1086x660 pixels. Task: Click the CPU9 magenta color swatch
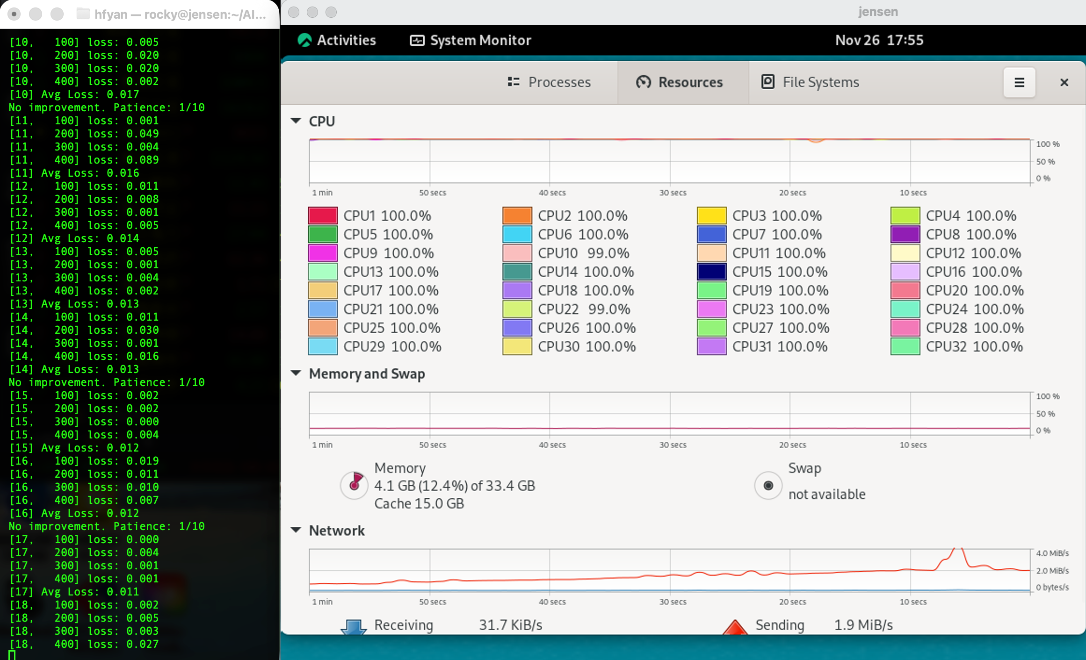323,253
